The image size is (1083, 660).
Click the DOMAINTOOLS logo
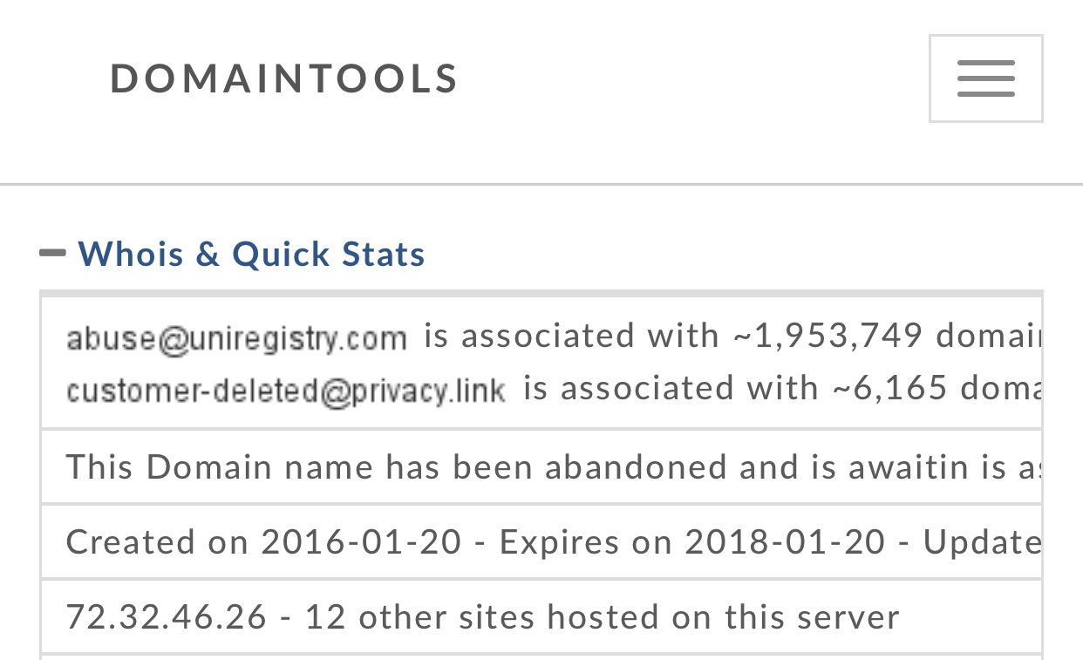[284, 78]
